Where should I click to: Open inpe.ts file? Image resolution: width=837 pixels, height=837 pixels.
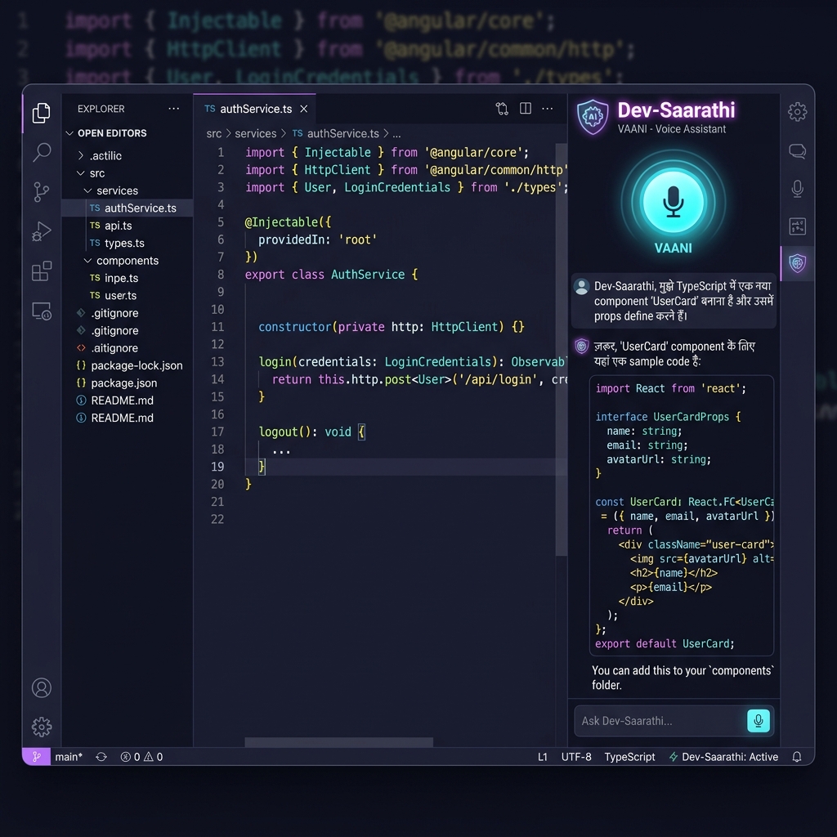(114, 278)
